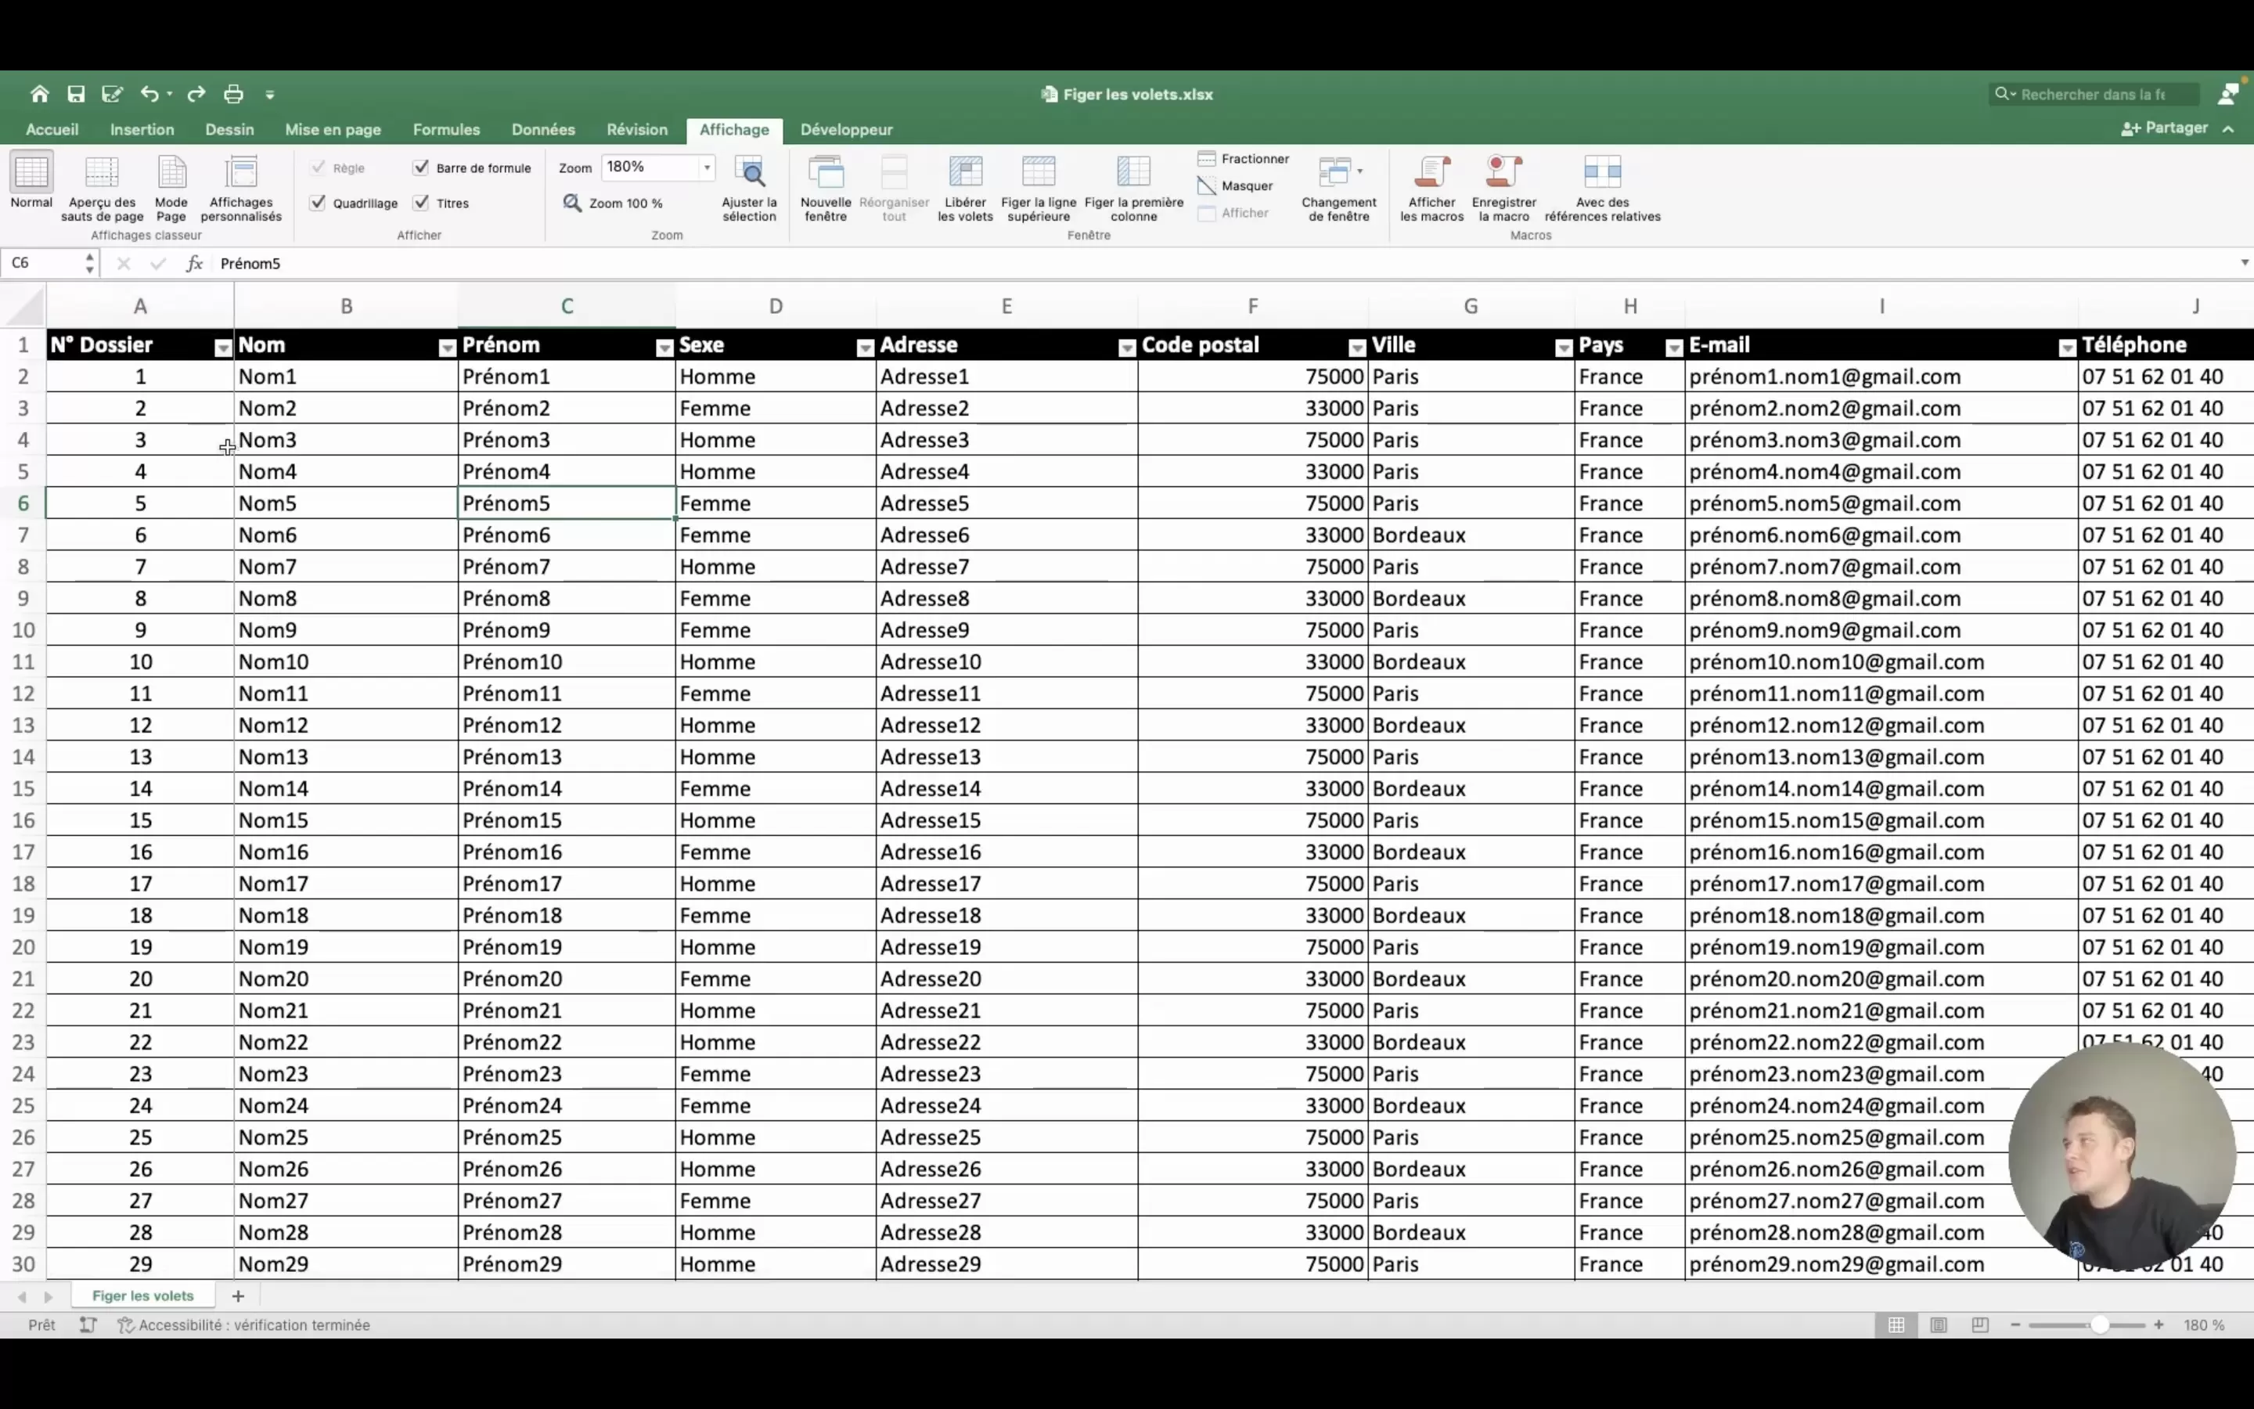
Task: Open the Données tab
Action: click(543, 129)
